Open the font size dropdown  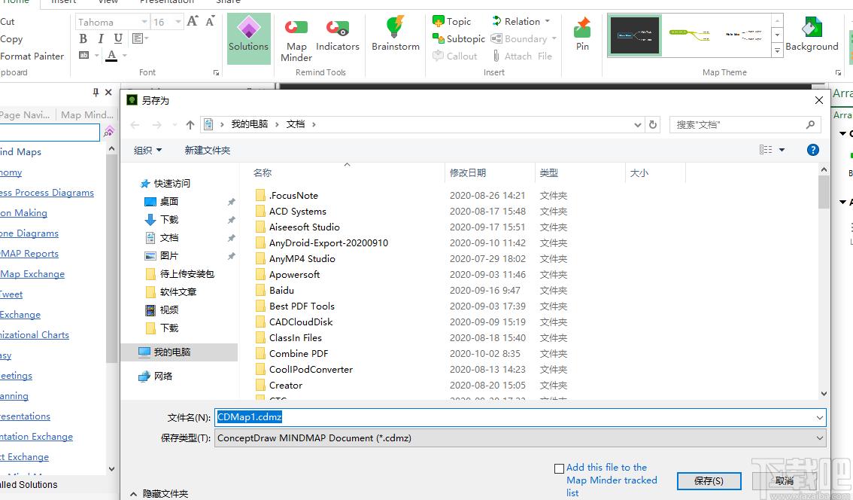178,22
